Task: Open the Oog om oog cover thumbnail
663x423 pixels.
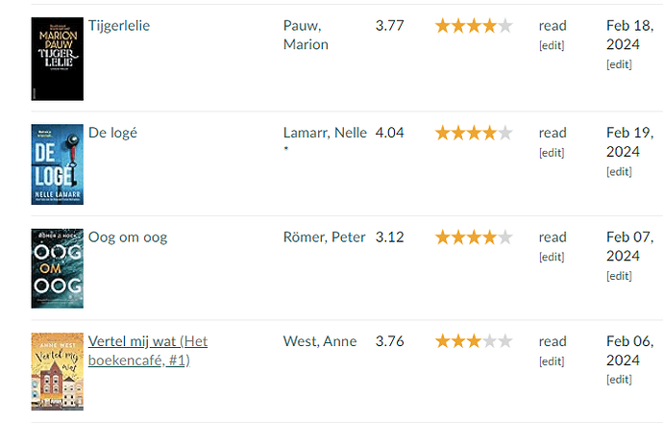Action: 58,268
